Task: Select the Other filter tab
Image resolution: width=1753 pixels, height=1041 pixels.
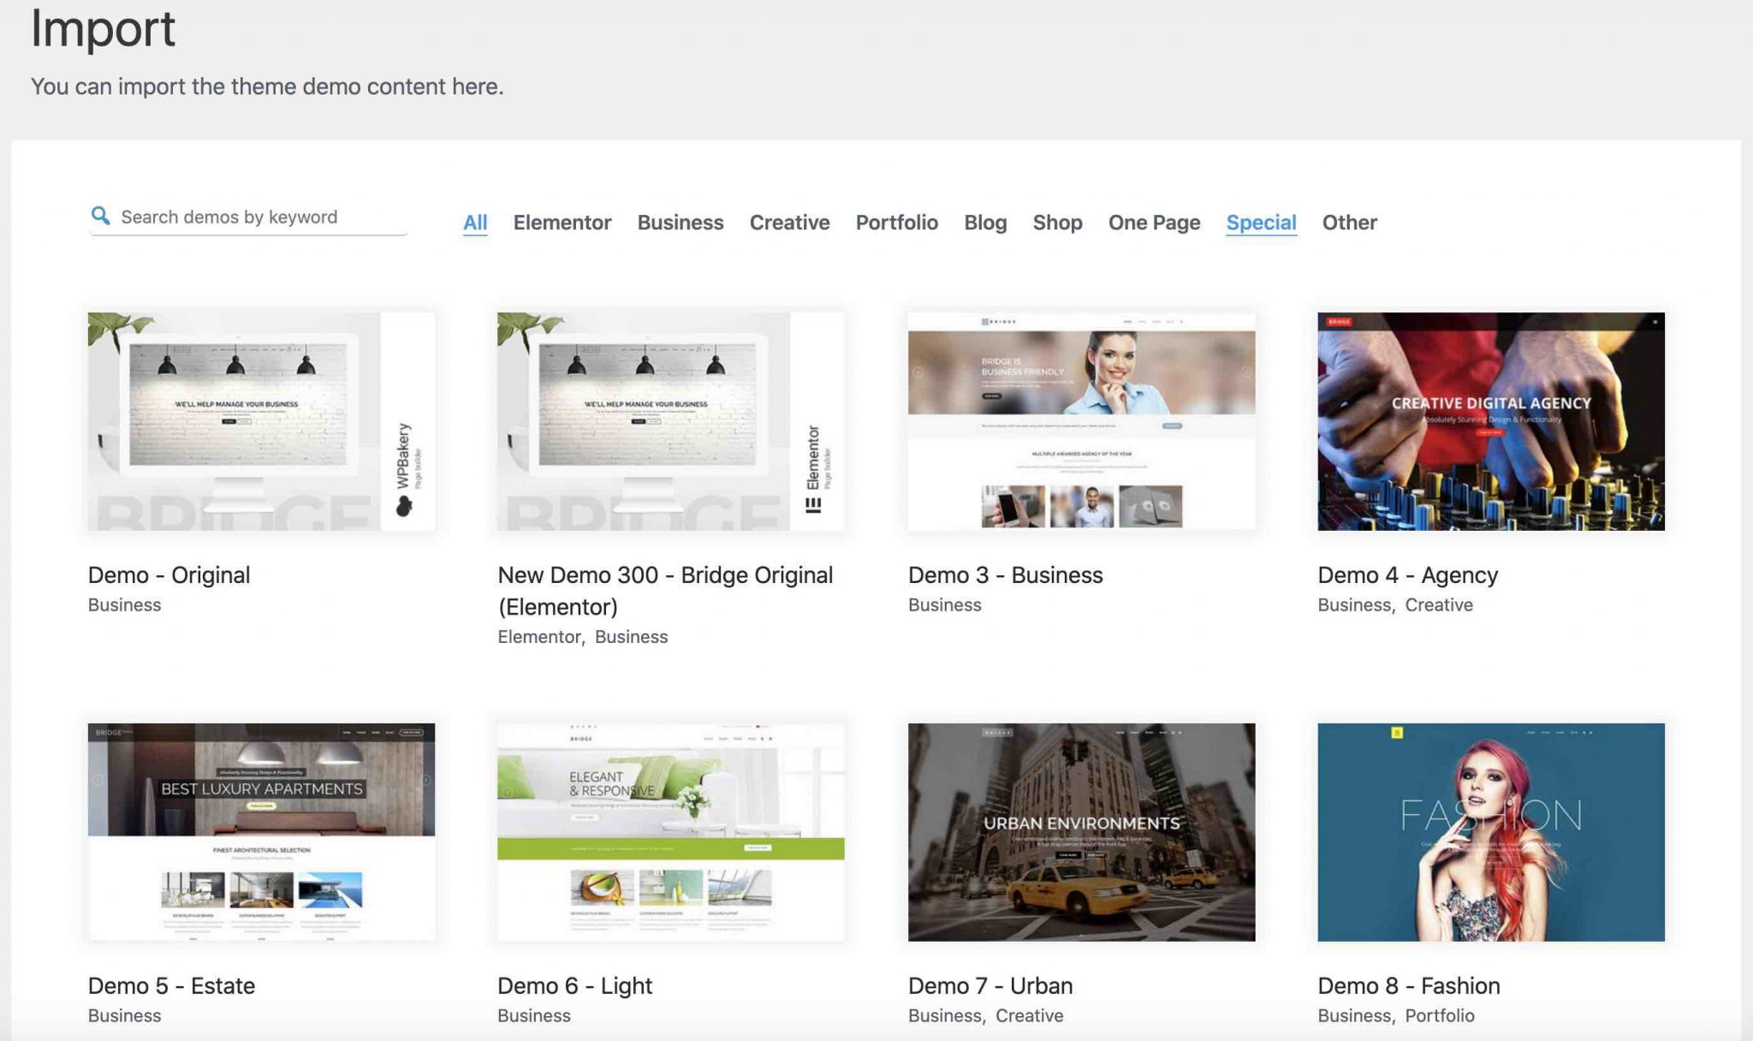Action: (1349, 223)
